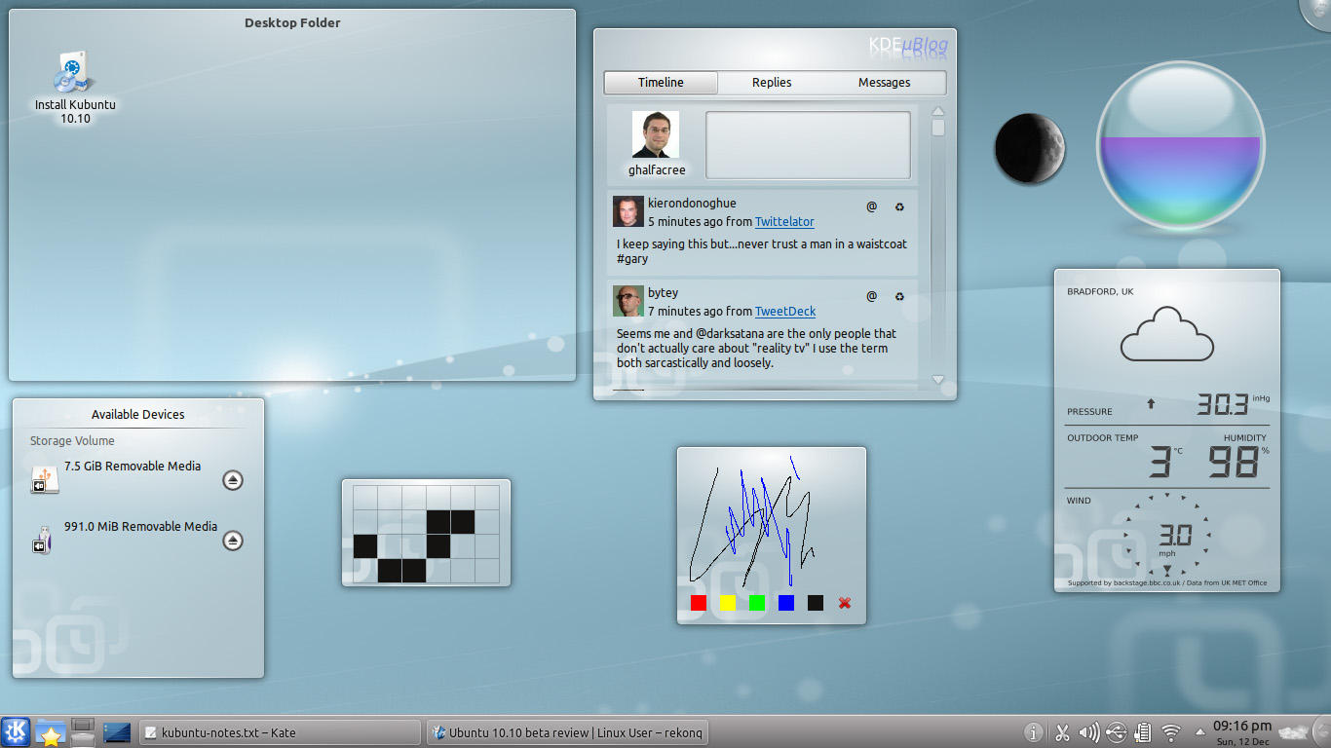
Task: Click the weather widget data source footer text
Action: 1167,583
